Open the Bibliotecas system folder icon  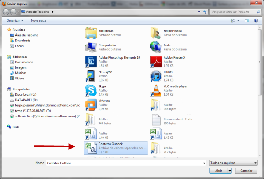(x=91, y=33)
